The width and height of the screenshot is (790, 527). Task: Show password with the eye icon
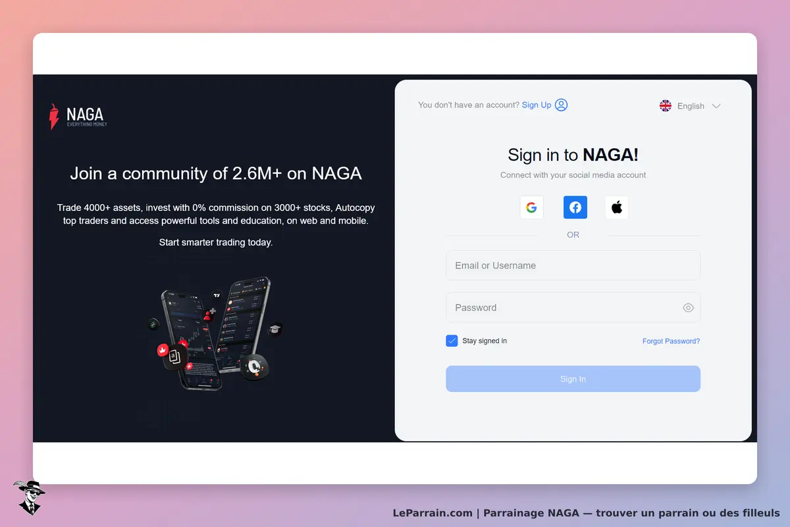pos(689,308)
